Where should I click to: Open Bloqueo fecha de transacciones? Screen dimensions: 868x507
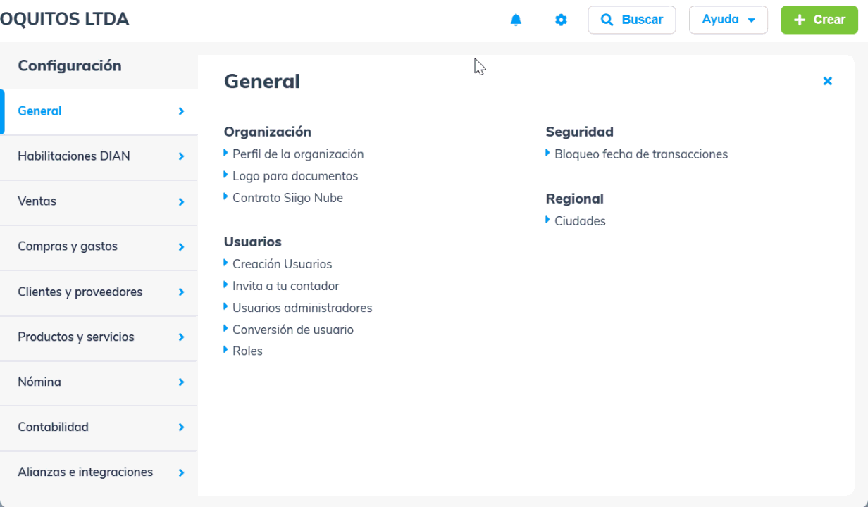pyautogui.click(x=640, y=154)
